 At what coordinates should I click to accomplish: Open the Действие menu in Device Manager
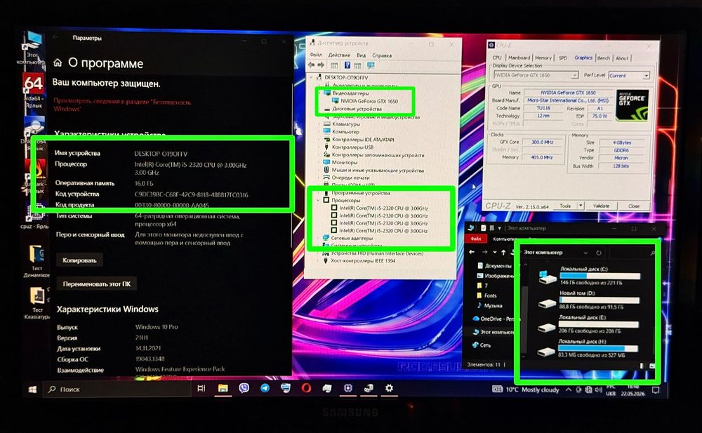pyautogui.click(x=339, y=55)
